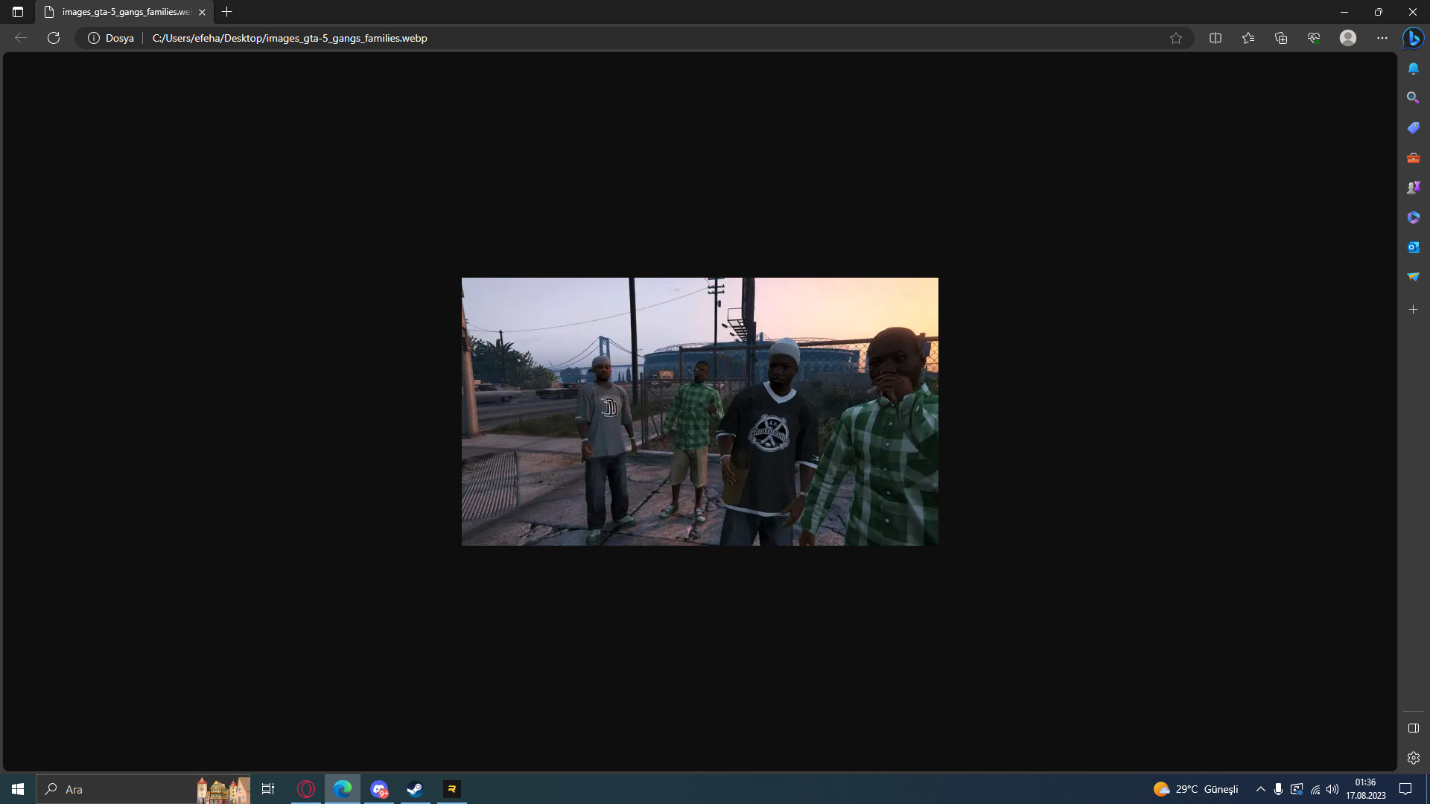The width and height of the screenshot is (1430, 804).
Task: Open Drop from the sidebar
Action: click(1414, 277)
